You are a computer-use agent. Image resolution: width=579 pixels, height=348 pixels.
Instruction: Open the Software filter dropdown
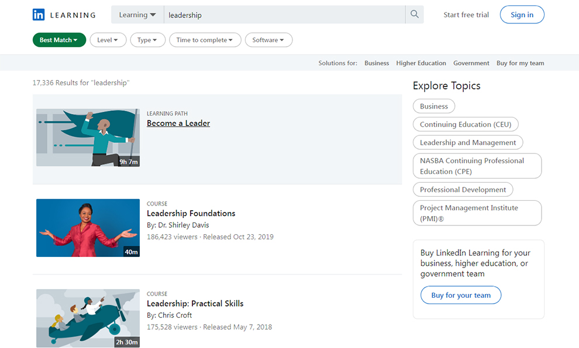point(268,40)
